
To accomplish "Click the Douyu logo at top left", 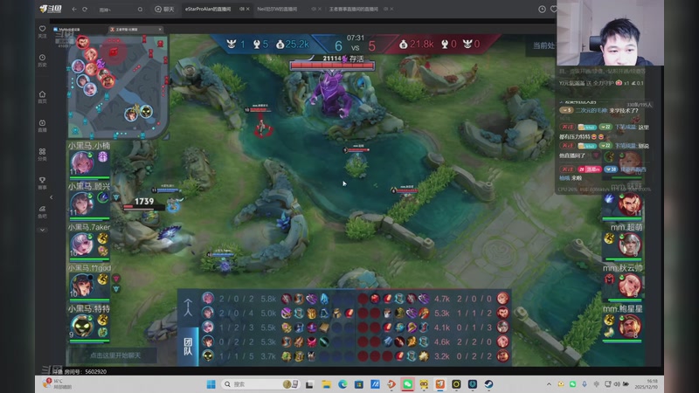I will [51, 9].
